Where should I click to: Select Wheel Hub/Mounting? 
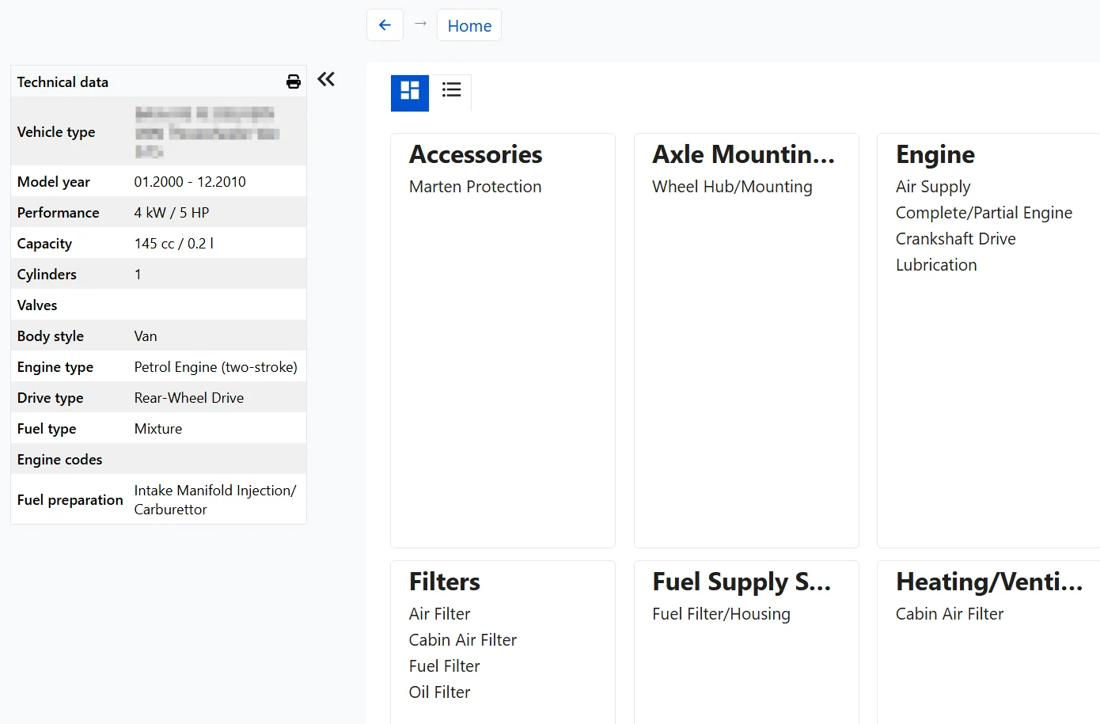tap(732, 187)
